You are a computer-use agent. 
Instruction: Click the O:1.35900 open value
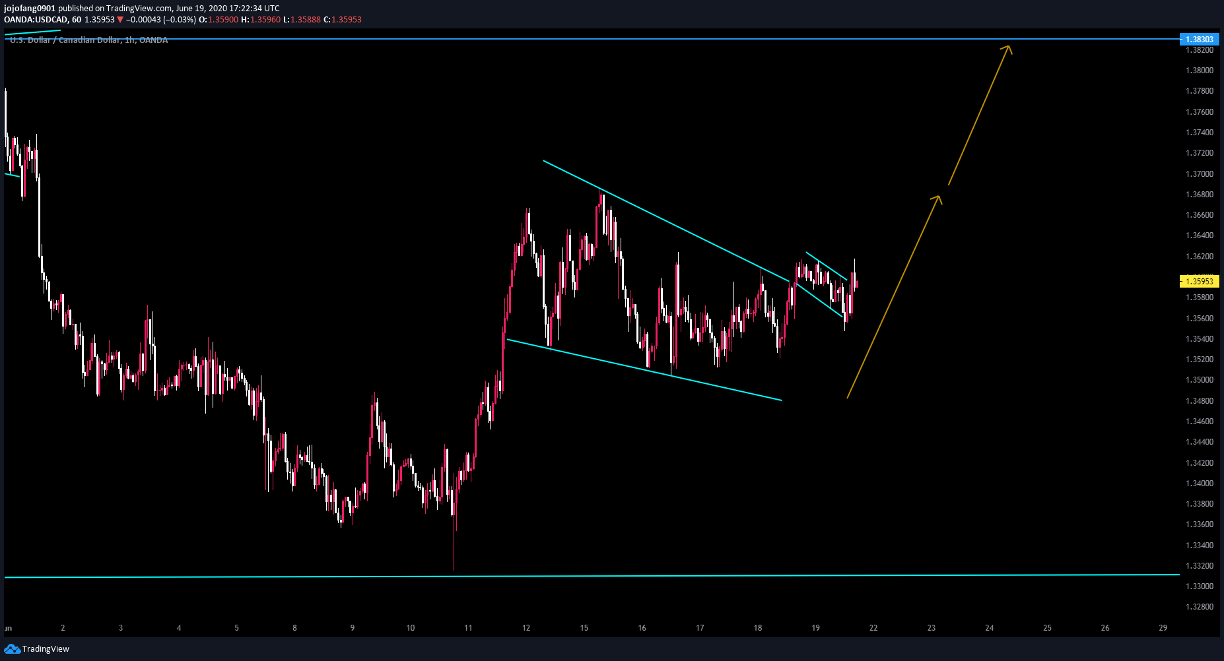(219, 20)
